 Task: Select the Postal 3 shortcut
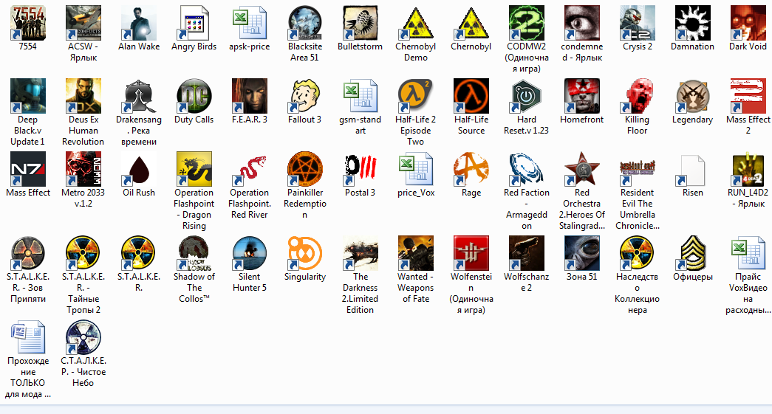click(361, 169)
